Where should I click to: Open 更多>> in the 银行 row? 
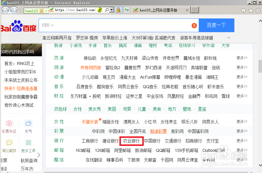(242, 141)
